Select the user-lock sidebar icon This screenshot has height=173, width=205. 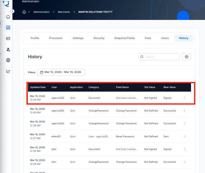8,50
